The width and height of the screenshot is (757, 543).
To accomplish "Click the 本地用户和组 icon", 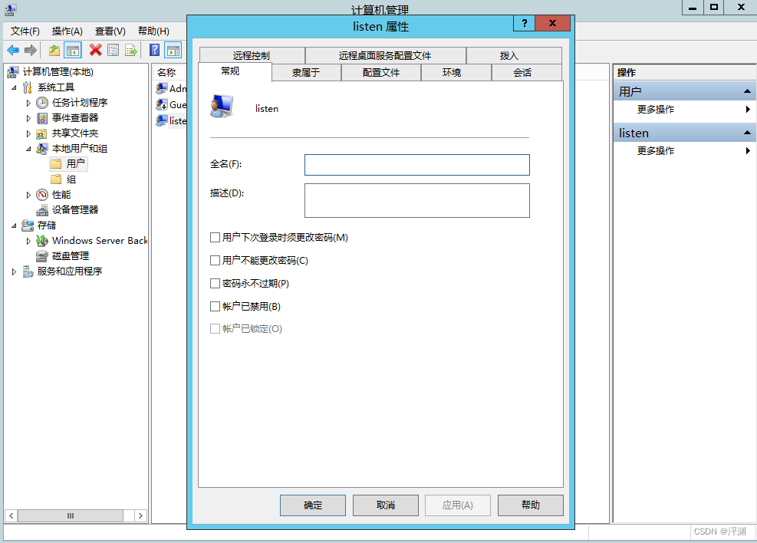I will 42,149.
